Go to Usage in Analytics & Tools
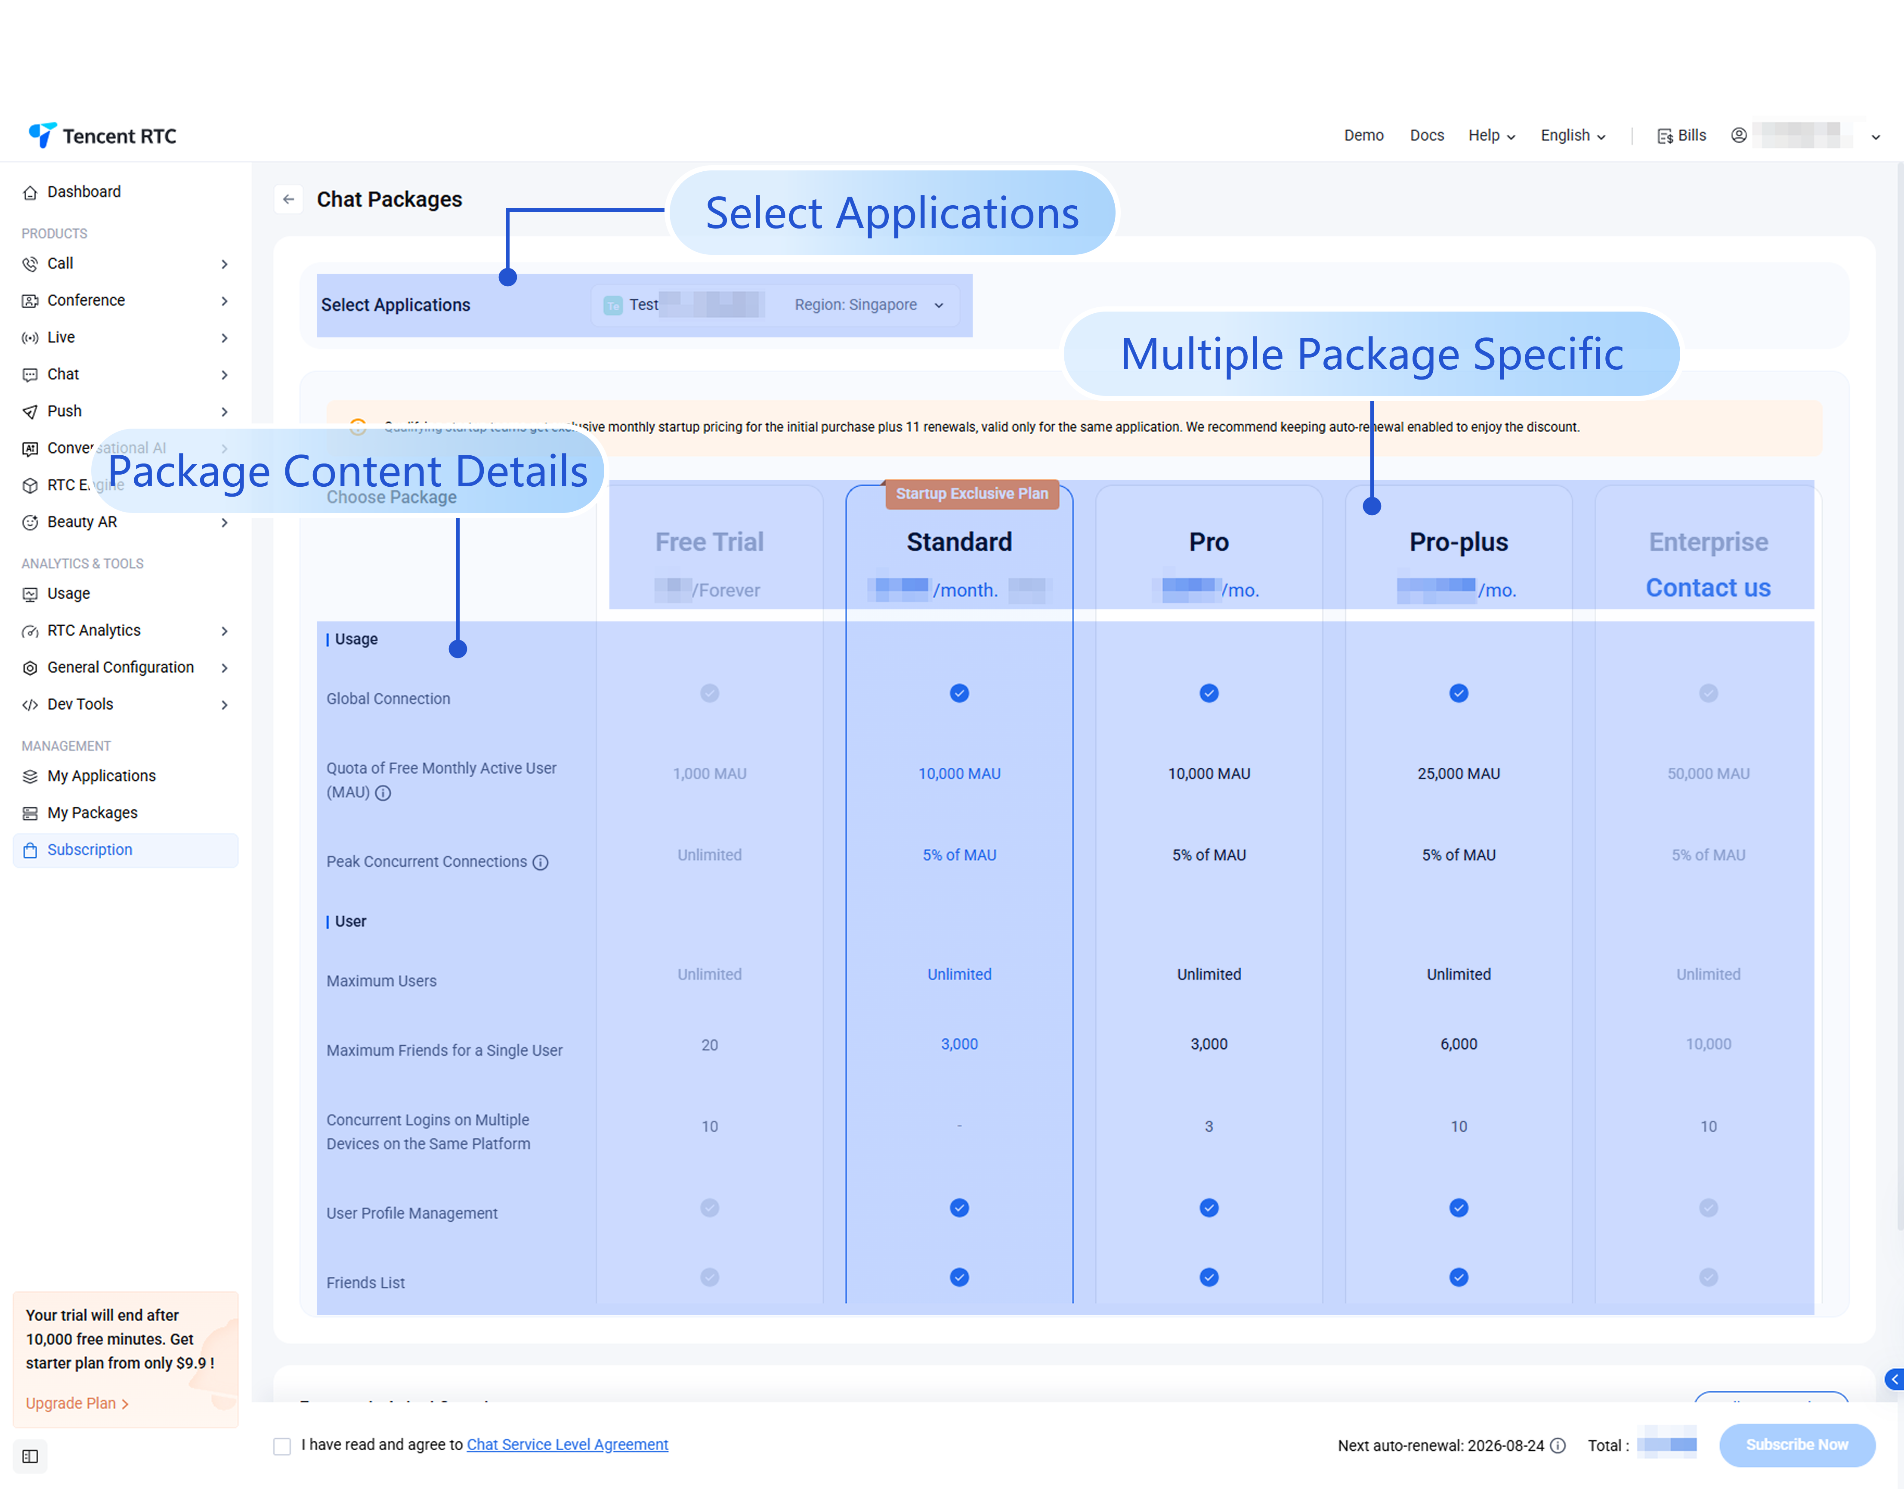 coord(126,595)
